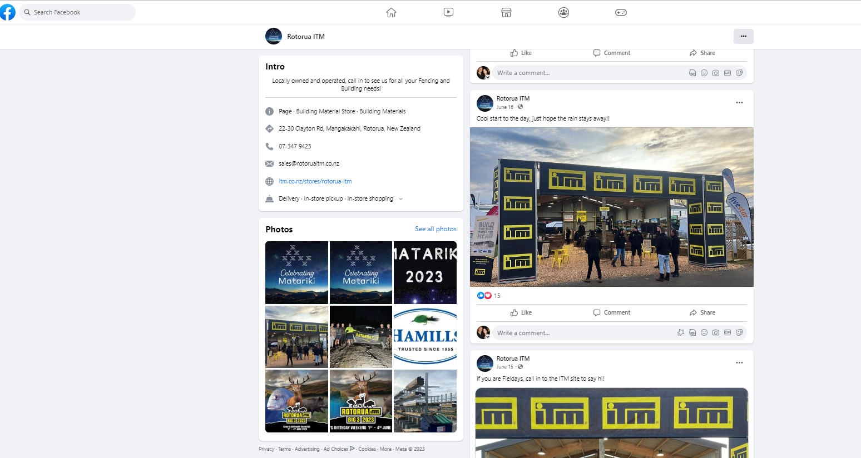Open post options for the June 16 post
Image resolution: width=861 pixels, height=458 pixels.
[x=739, y=102]
